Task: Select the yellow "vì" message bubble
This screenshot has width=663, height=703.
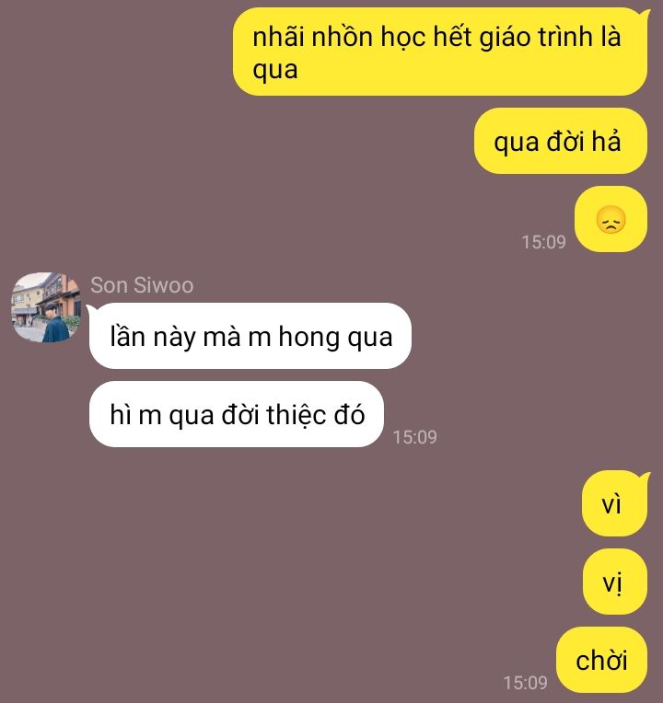Action: pos(614,503)
